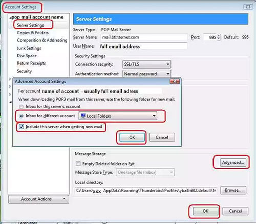Collapse the pop mail account tree
Screen dimensions: 256x224
[11, 18]
